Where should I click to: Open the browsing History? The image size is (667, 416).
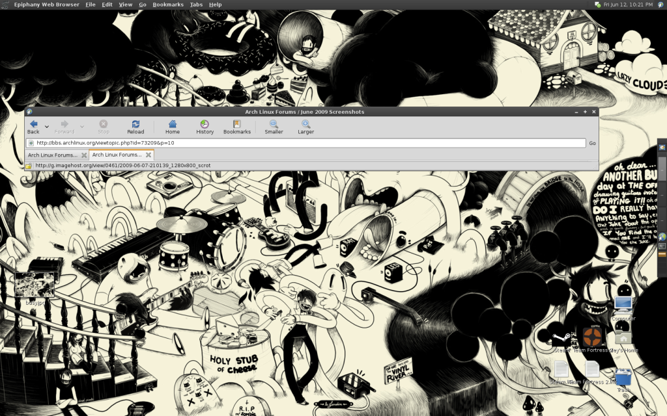[x=205, y=126]
